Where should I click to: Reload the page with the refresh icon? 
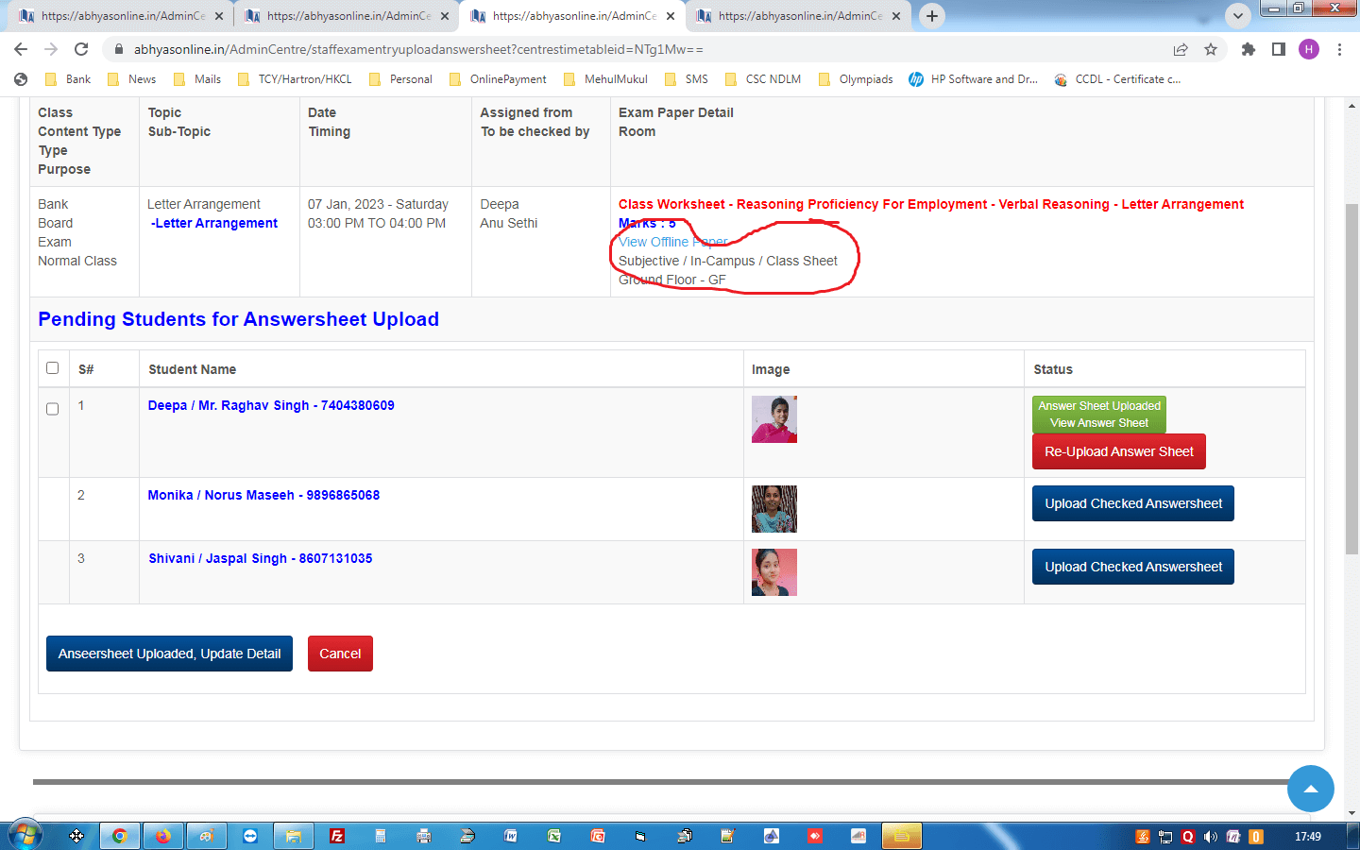coord(81,49)
